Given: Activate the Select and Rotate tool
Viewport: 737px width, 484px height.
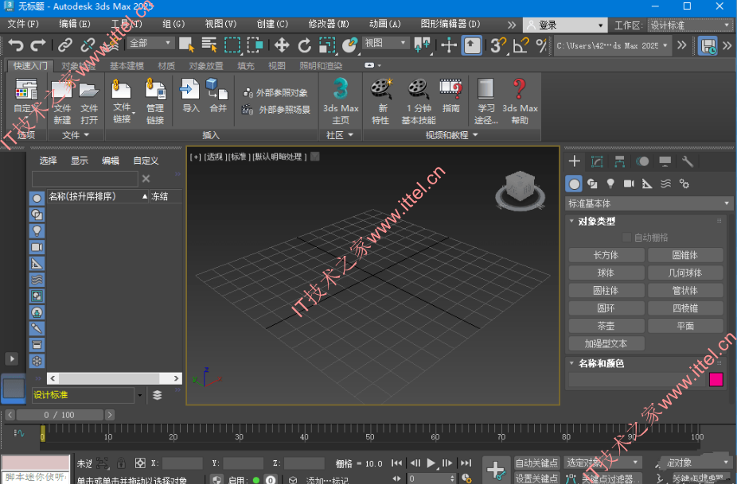Looking at the screenshot, I should 305,45.
